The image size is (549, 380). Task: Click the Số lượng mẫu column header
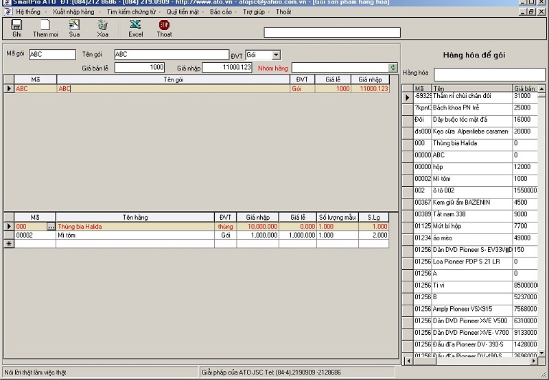(338, 217)
